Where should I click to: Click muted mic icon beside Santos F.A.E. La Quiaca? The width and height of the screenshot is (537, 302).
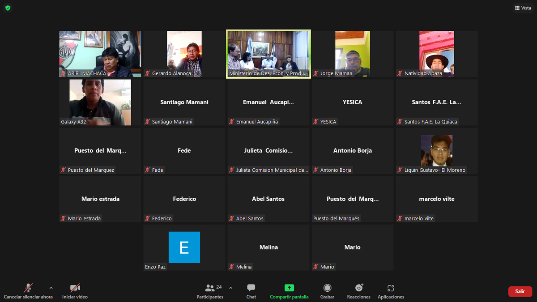coord(400,122)
